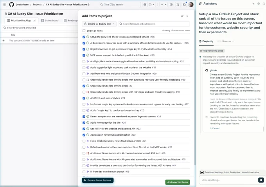Open notifications inbox icon
This screenshot has height=187, width=266.
tap(184, 5)
